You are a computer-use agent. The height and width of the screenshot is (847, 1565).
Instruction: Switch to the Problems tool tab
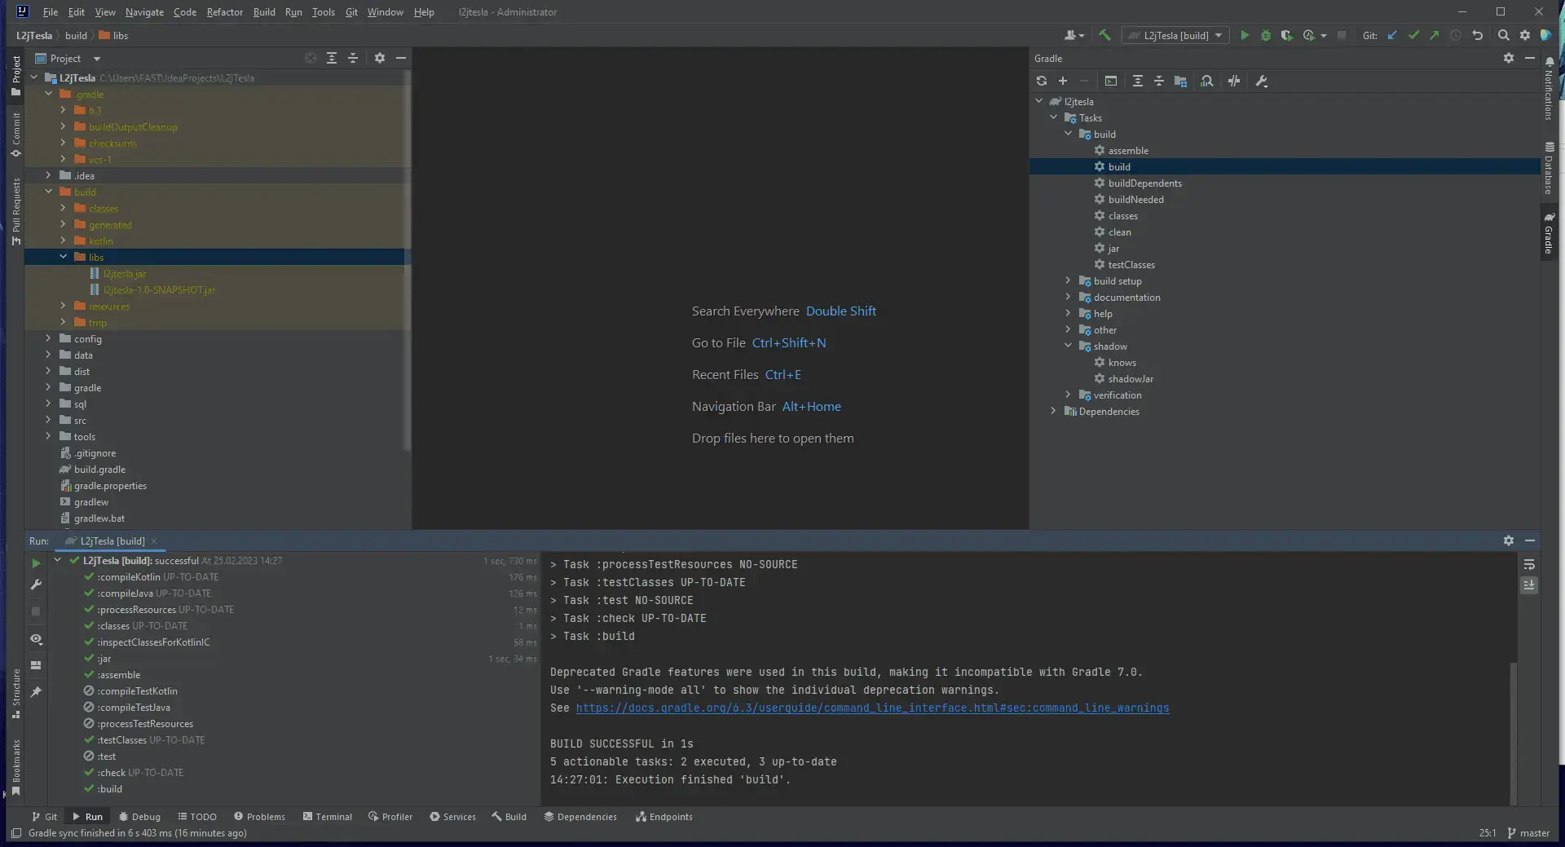tap(259, 817)
